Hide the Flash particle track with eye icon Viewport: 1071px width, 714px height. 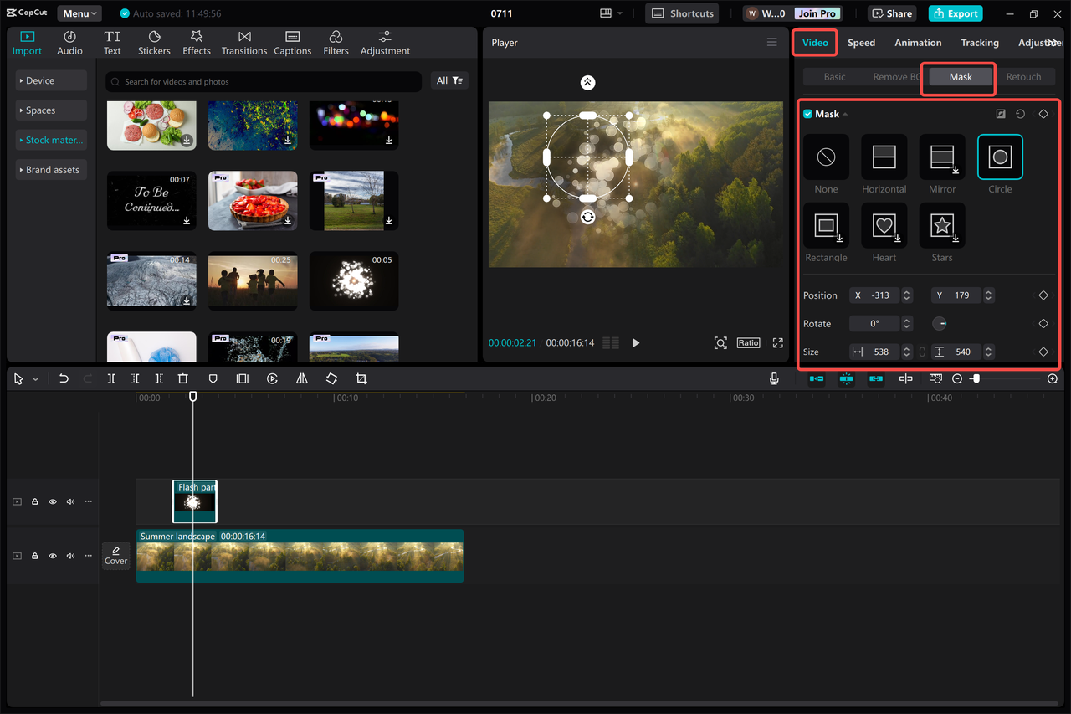point(53,502)
